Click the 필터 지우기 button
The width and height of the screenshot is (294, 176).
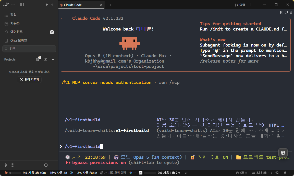coord(29,80)
